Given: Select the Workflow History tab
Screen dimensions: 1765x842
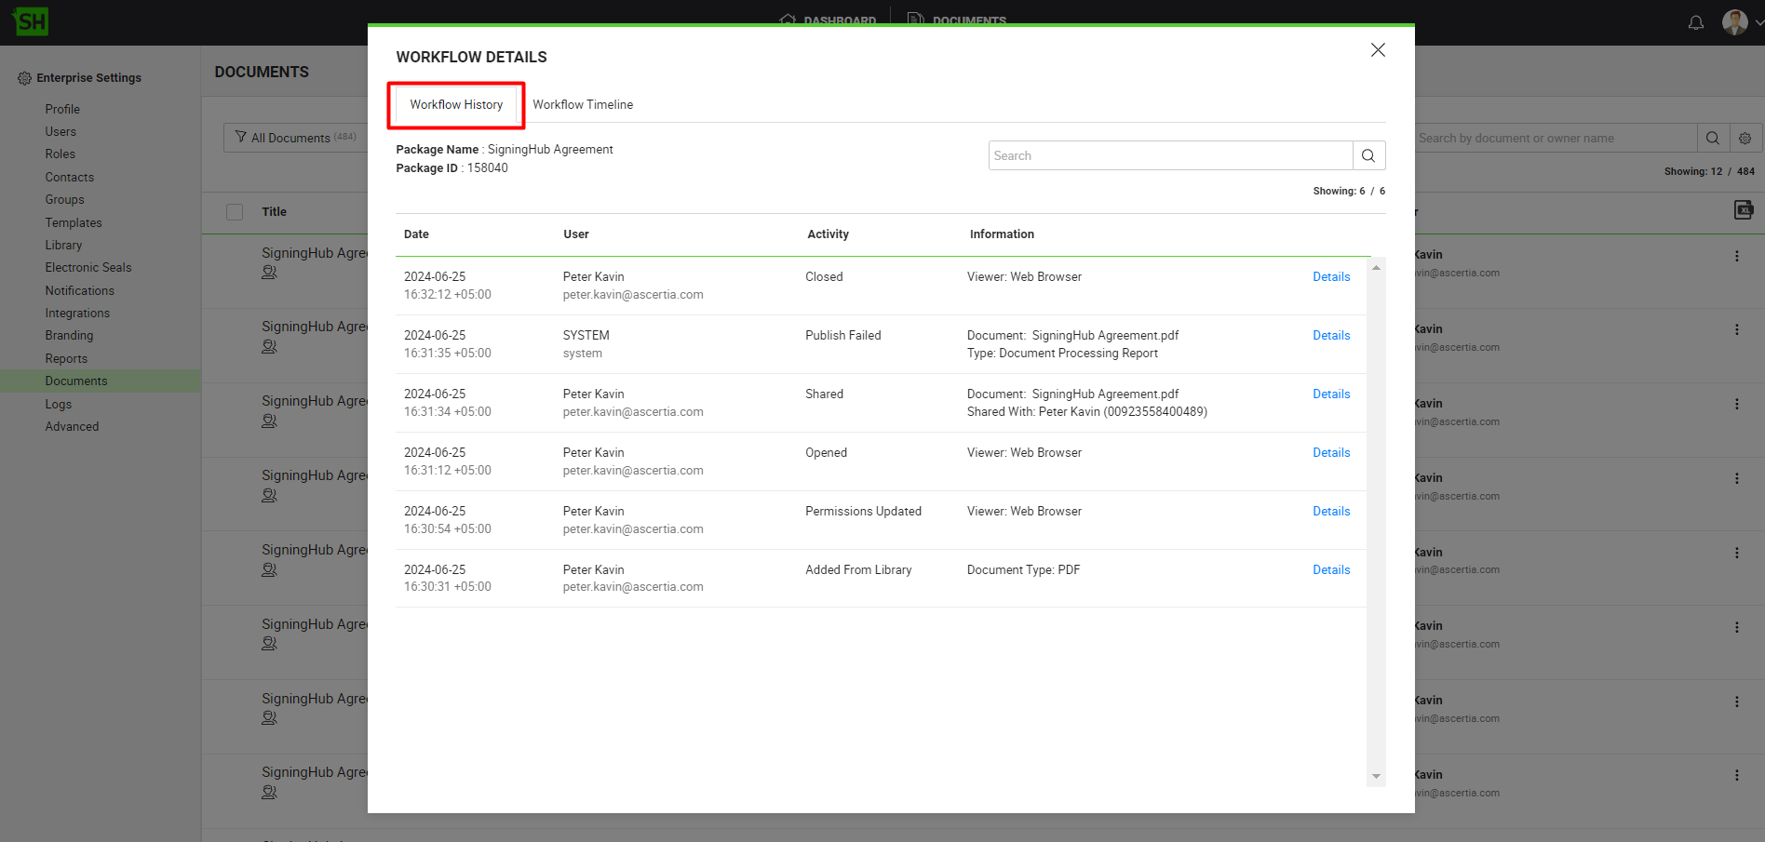Looking at the screenshot, I should tap(456, 104).
